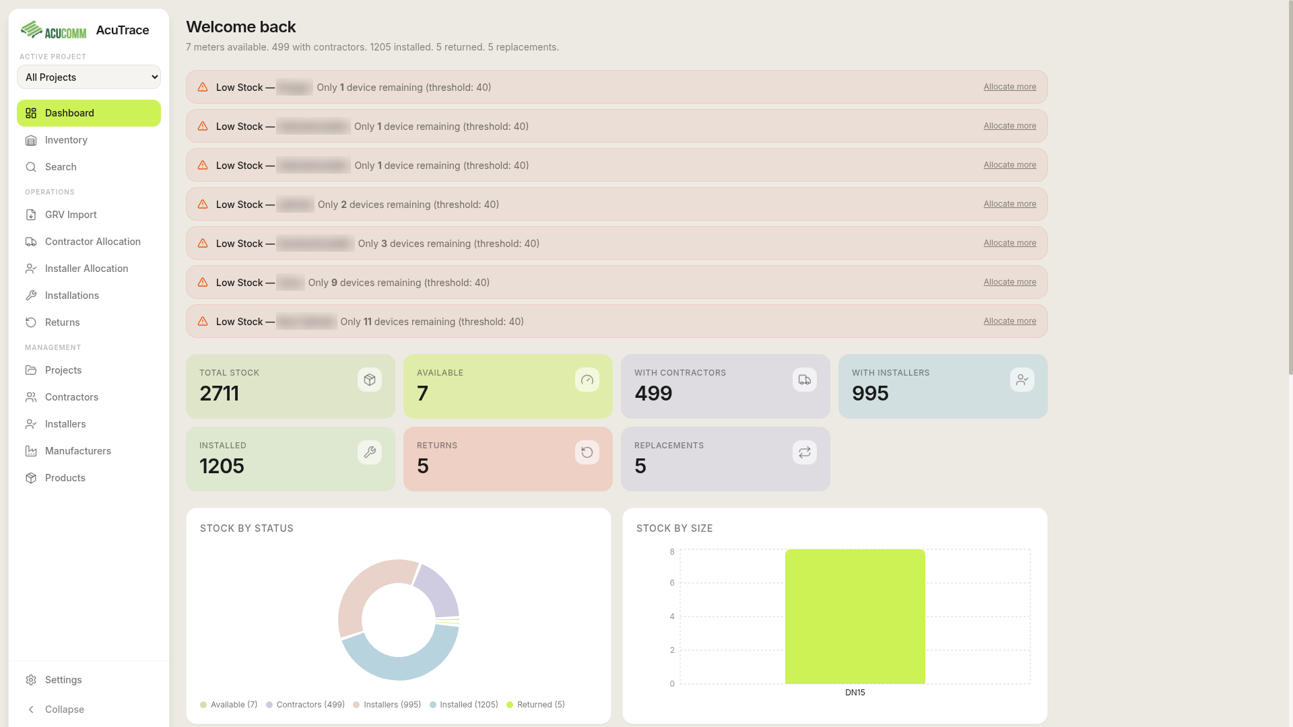Image resolution: width=1293 pixels, height=727 pixels.
Task: Click the Contractor Allocation truck icon
Action: click(x=31, y=242)
